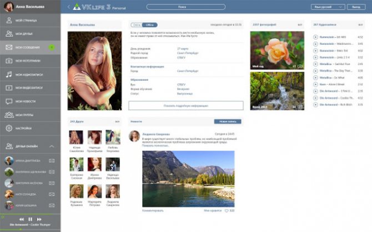Open the video recordings play-box icon
The image size is (372, 232).
9,87
